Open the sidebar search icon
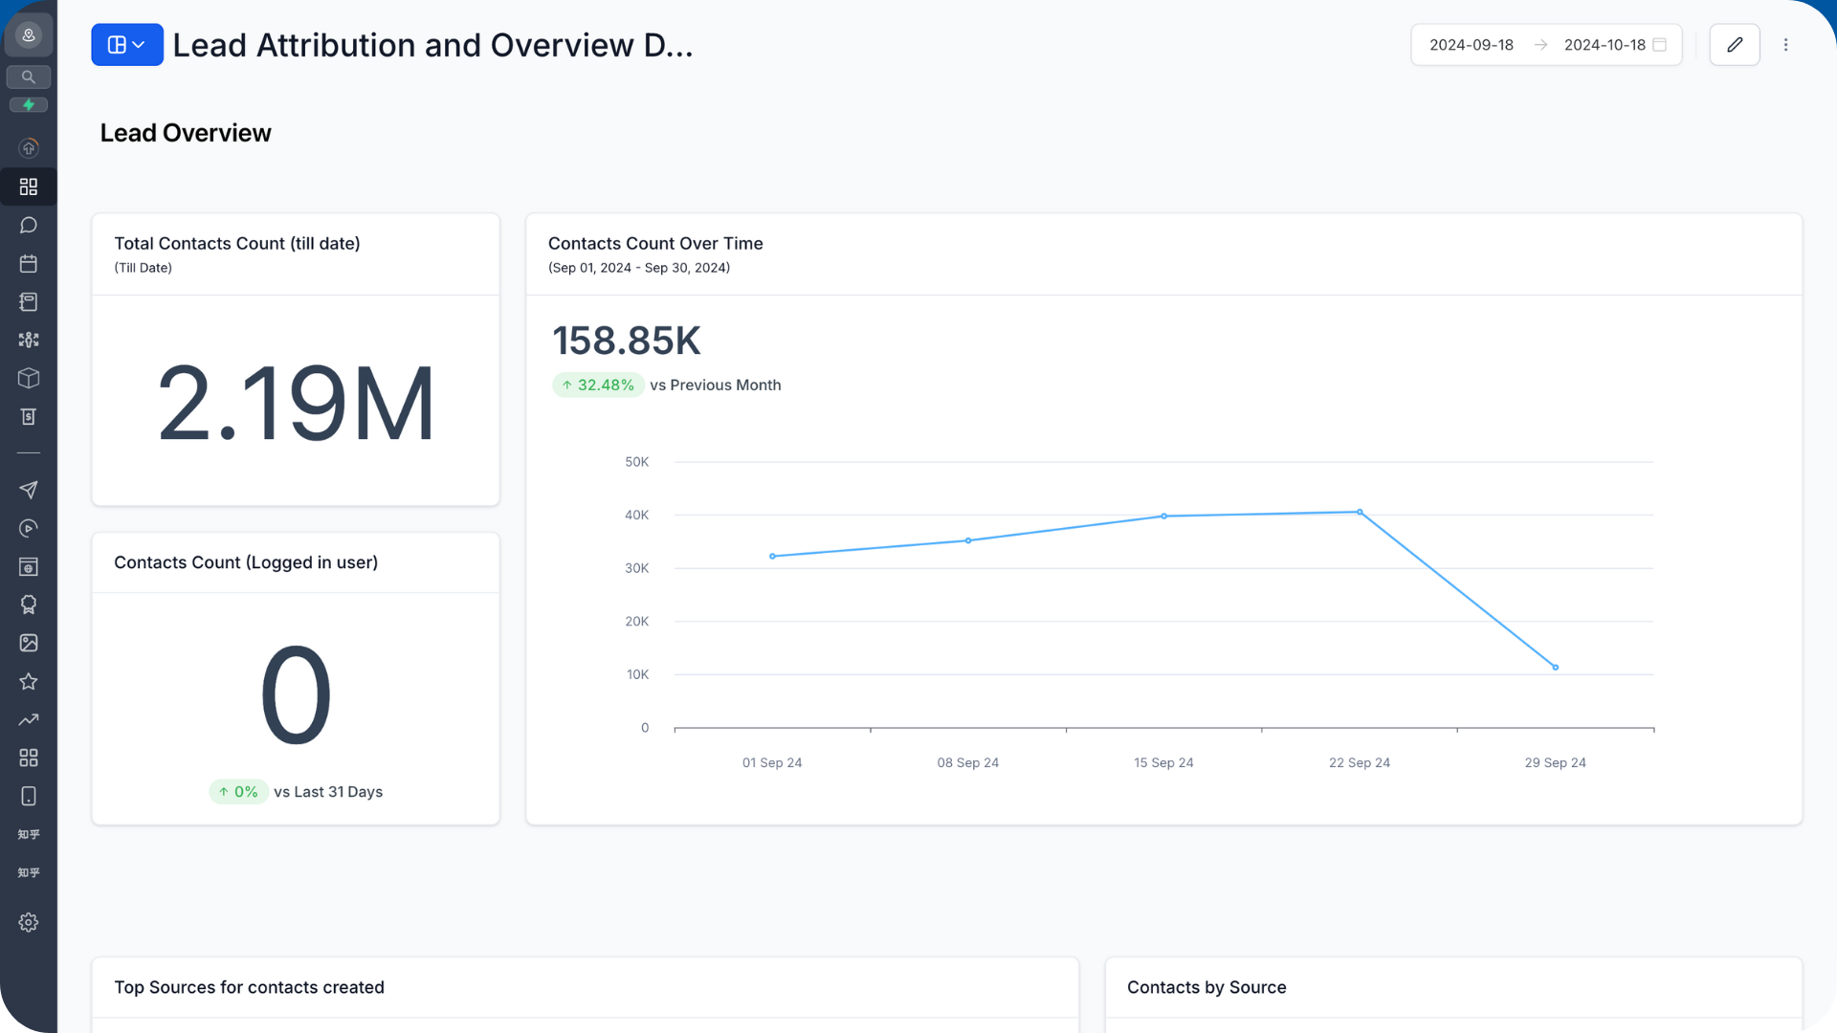Viewport: 1837px width, 1033px height. (x=29, y=77)
